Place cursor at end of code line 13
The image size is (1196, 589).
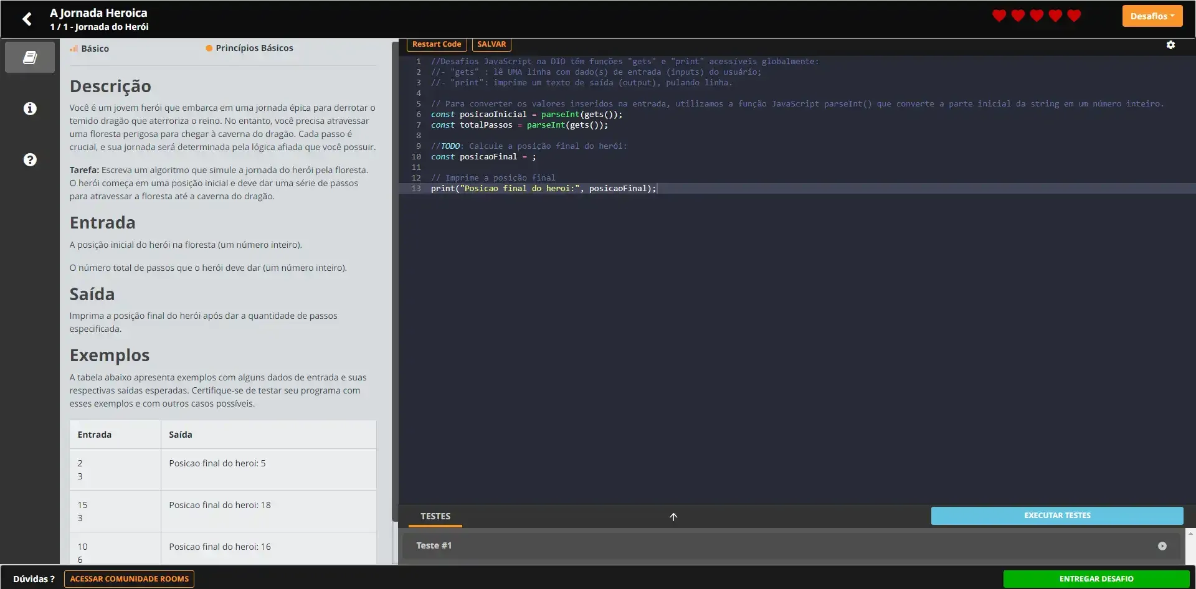pos(657,189)
